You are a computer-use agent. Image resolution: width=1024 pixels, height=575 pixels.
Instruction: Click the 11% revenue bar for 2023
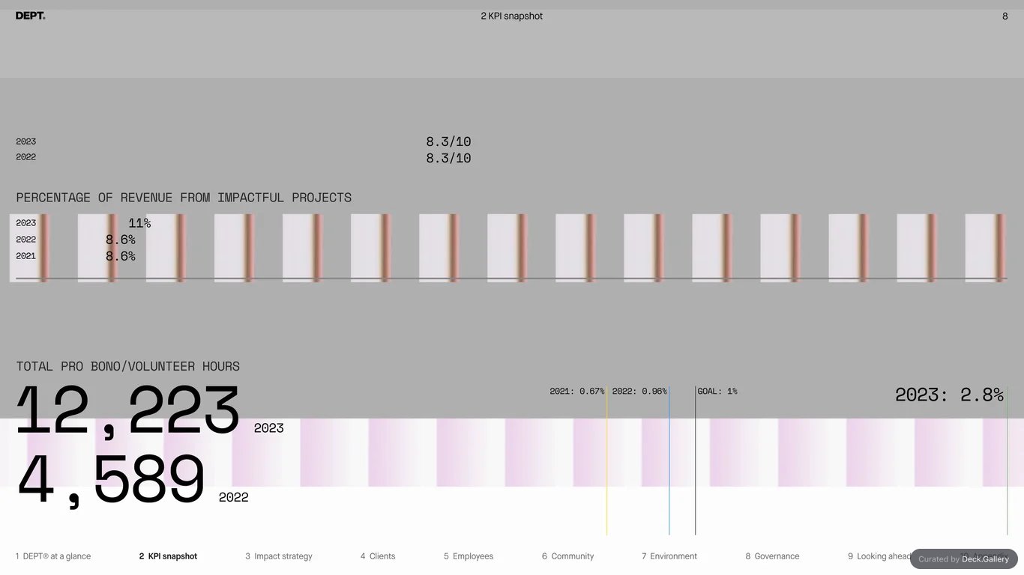[x=139, y=223]
